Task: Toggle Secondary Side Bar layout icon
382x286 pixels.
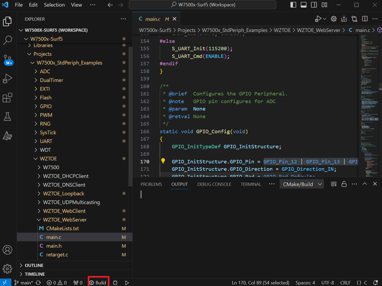Action: coord(314,5)
